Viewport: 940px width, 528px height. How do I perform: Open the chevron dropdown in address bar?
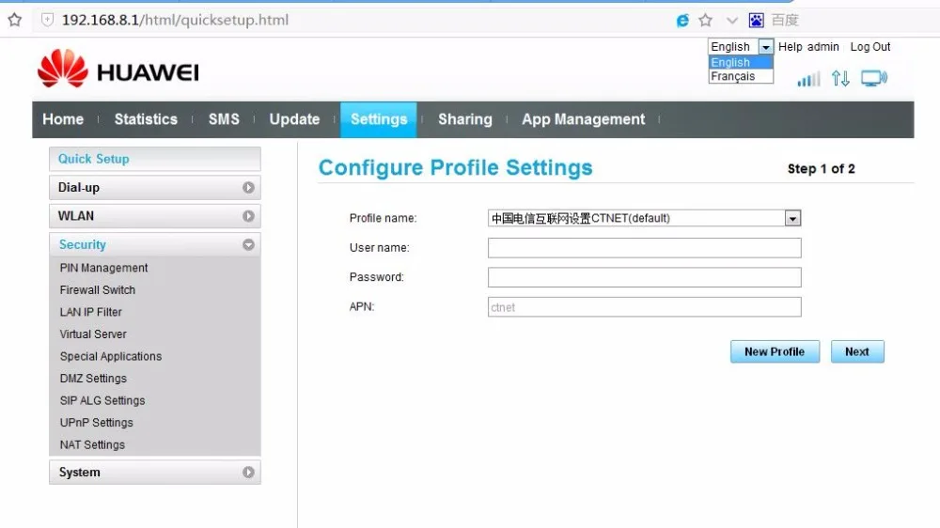pyautogui.click(x=732, y=21)
